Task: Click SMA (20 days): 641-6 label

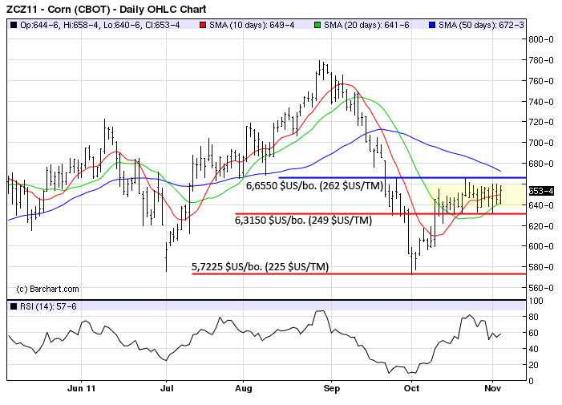Action: (x=366, y=25)
